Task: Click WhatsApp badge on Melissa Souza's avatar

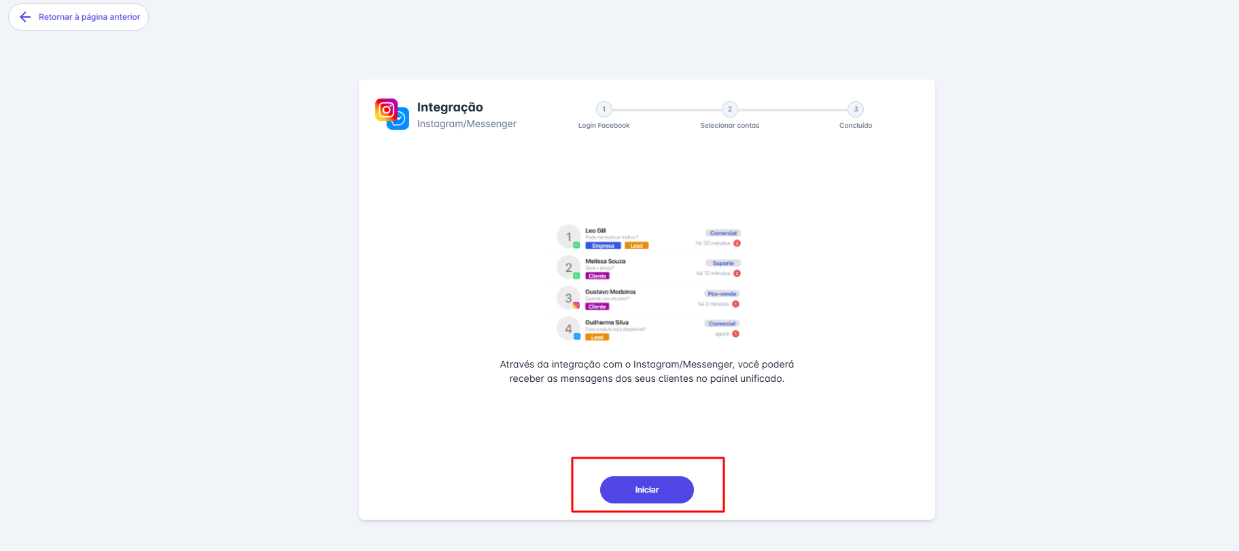Action: [576, 275]
